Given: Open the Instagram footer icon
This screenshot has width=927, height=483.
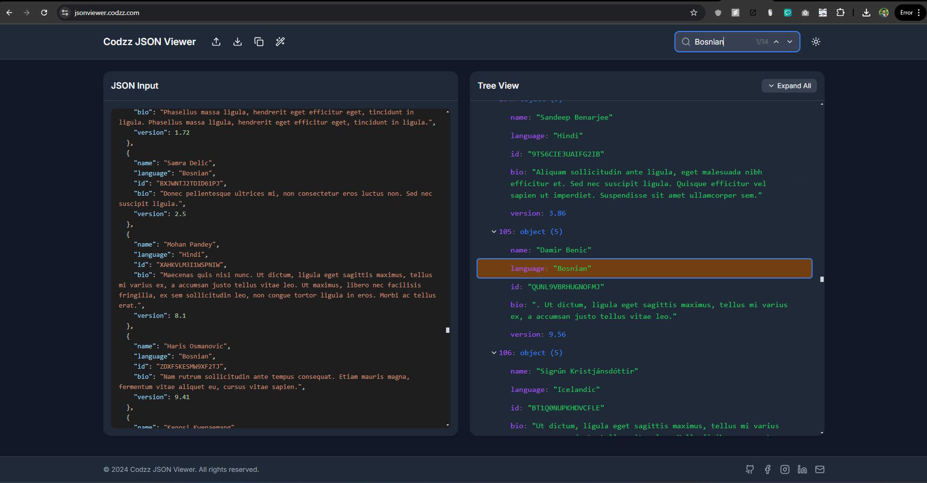Looking at the screenshot, I should point(785,469).
